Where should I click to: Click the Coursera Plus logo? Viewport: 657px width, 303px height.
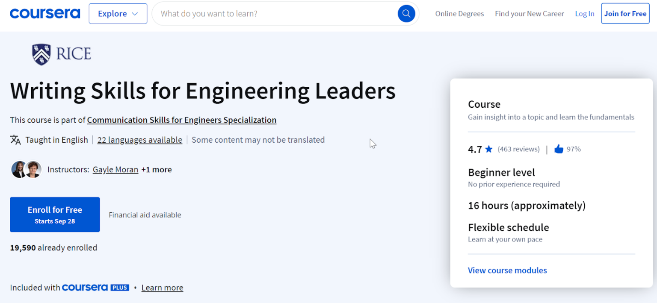pyautogui.click(x=95, y=287)
